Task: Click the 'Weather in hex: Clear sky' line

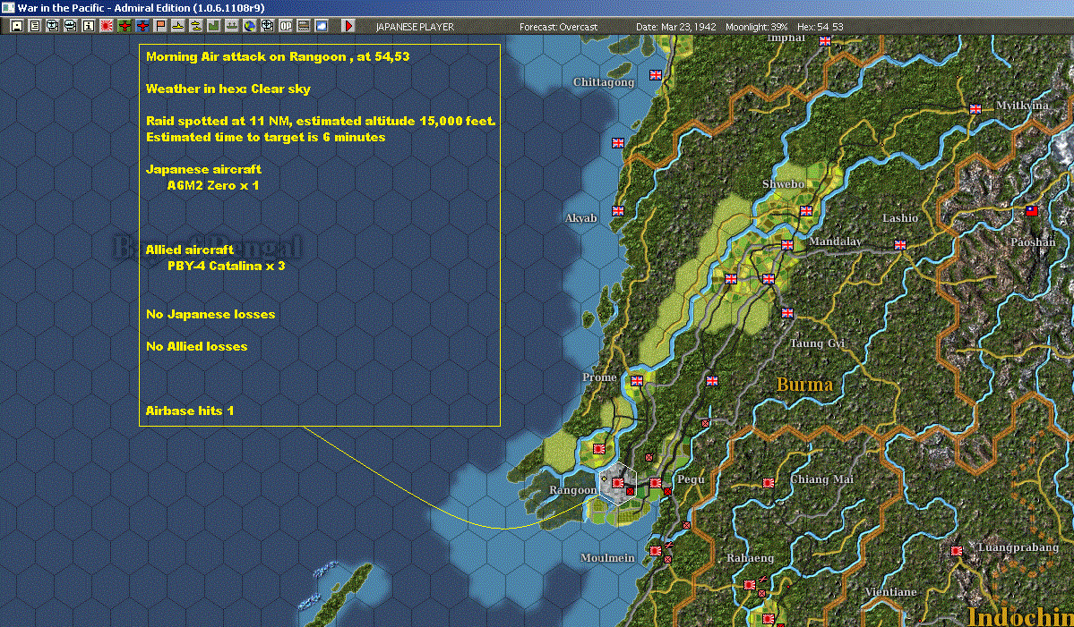Action: pos(228,89)
